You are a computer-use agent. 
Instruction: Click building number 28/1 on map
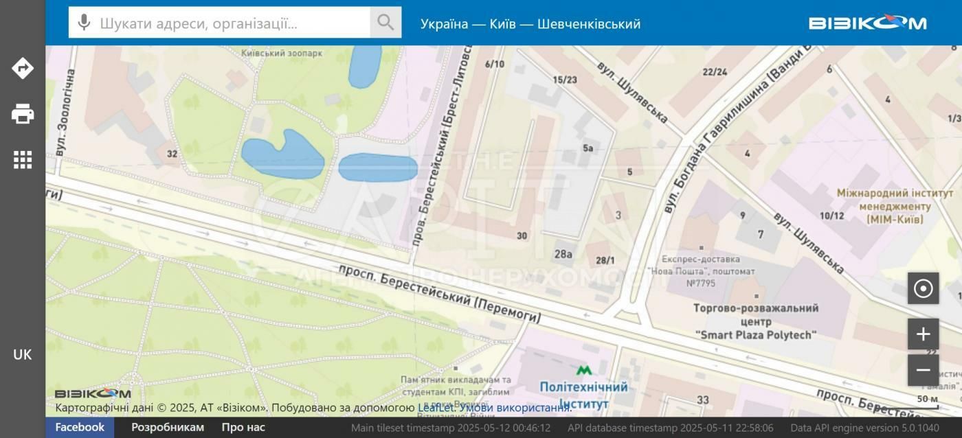pos(605,260)
